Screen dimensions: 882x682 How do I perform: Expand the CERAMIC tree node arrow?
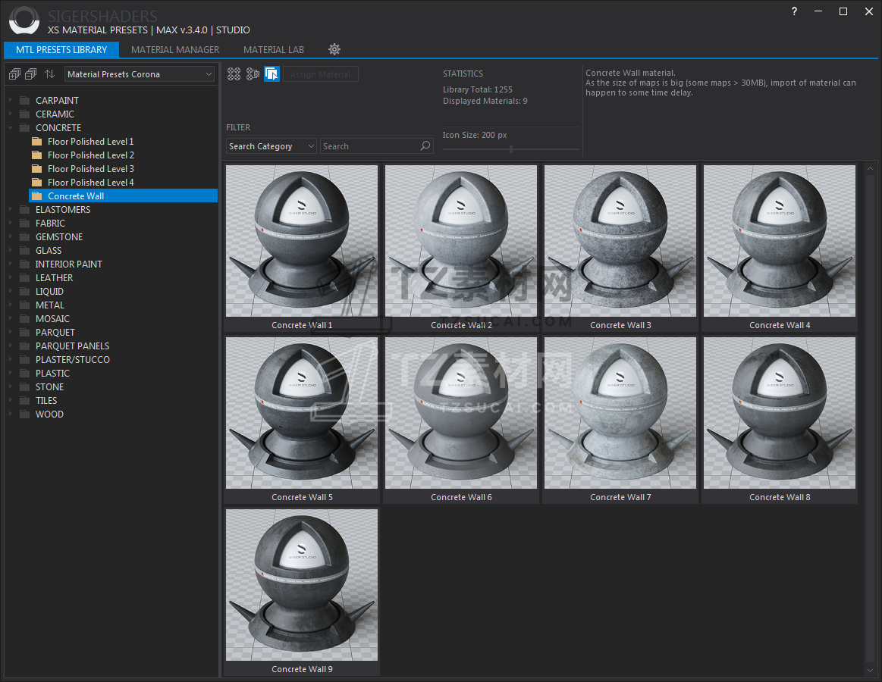point(11,114)
